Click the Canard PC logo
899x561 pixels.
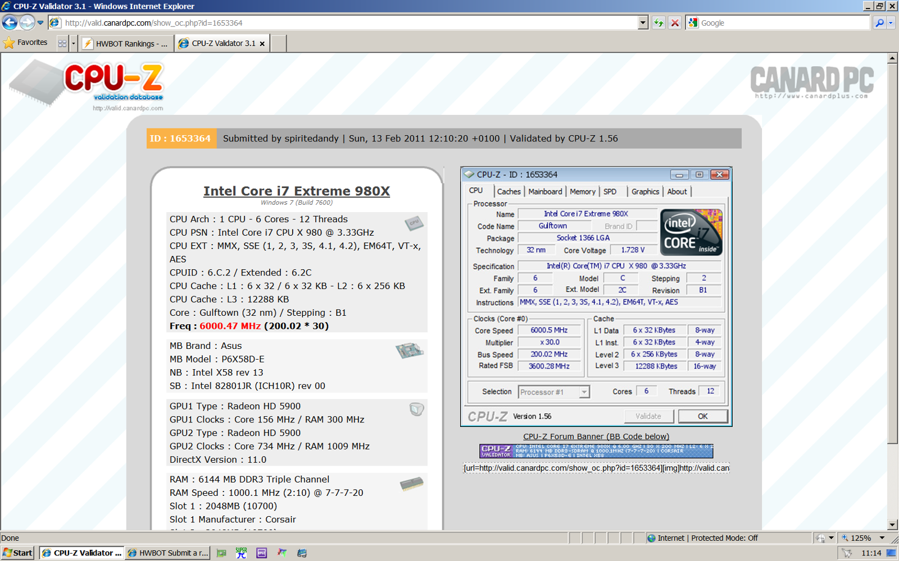point(812,82)
